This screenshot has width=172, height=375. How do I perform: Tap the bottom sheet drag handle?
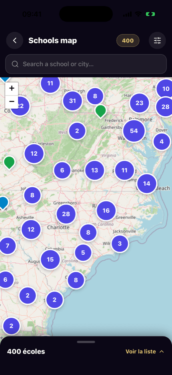click(x=86, y=342)
